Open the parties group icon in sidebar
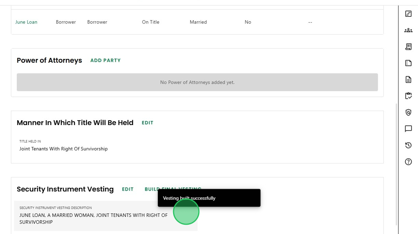This screenshot has width=418, height=234. pyautogui.click(x=408, y=30)
